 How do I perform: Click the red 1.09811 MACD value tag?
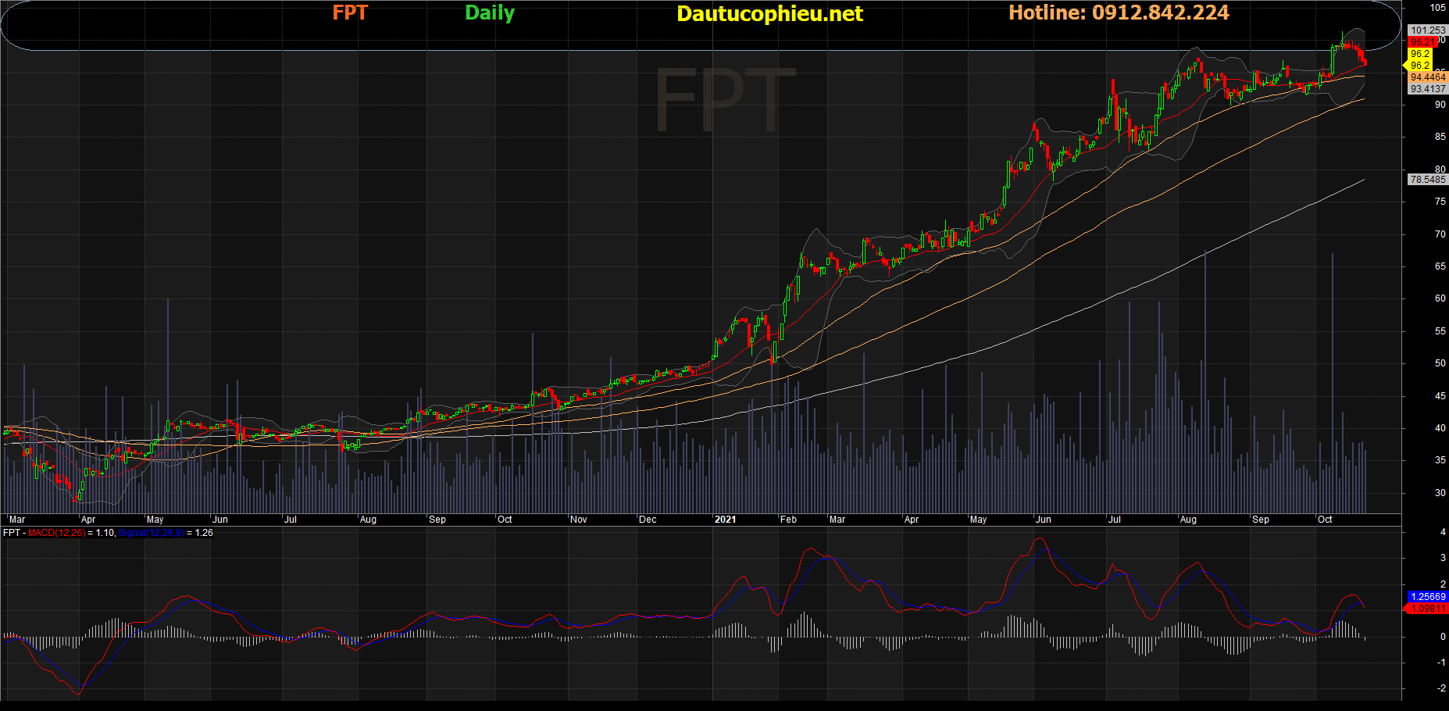[1428, 609]
